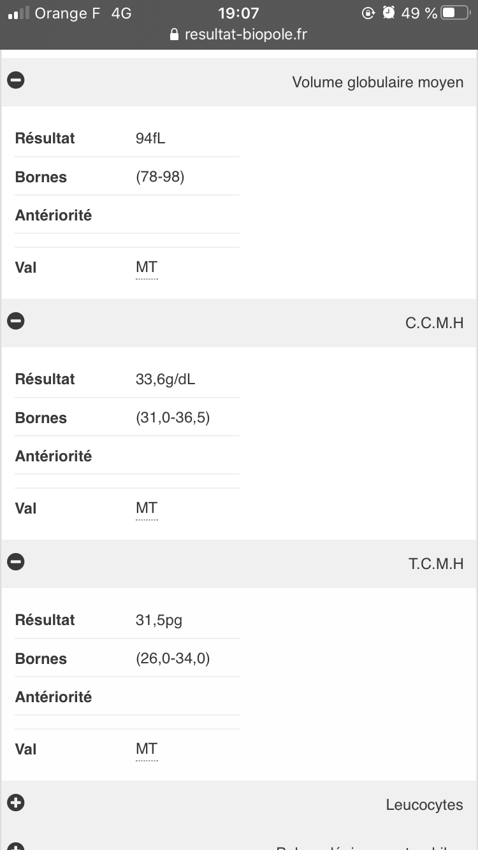
Task: Tap the rotation lock status icon
Action: (368, 13)
